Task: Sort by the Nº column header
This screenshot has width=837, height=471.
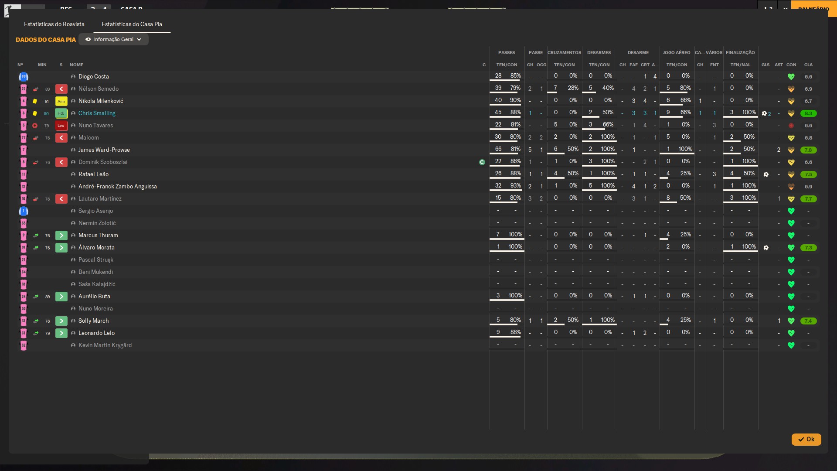Action: 20,65
